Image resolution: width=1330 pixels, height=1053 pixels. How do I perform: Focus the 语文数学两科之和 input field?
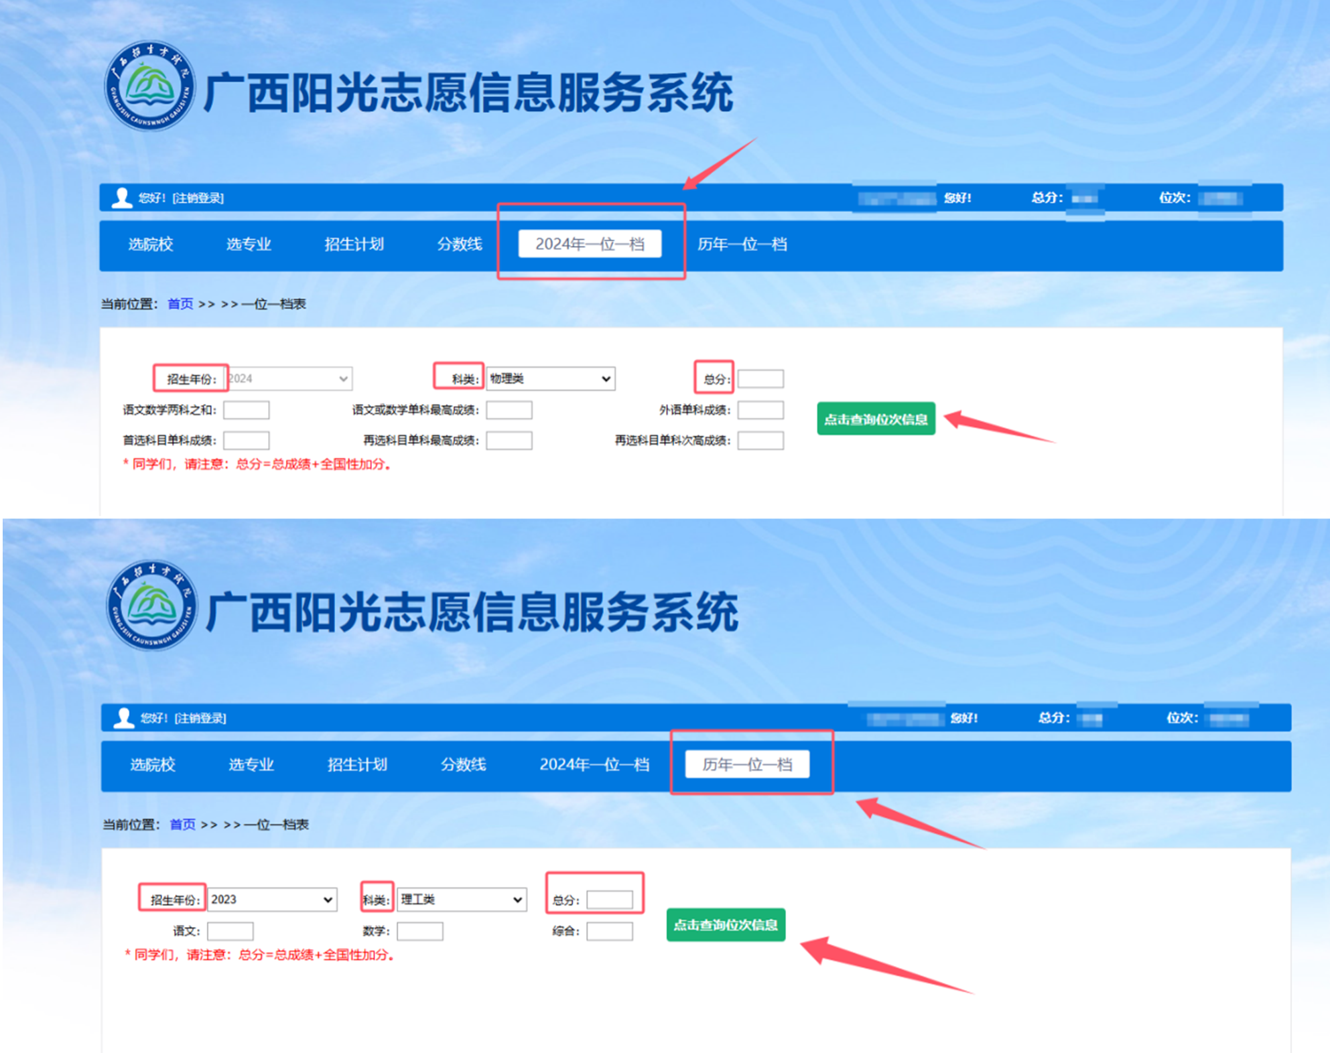click(247, 410)
